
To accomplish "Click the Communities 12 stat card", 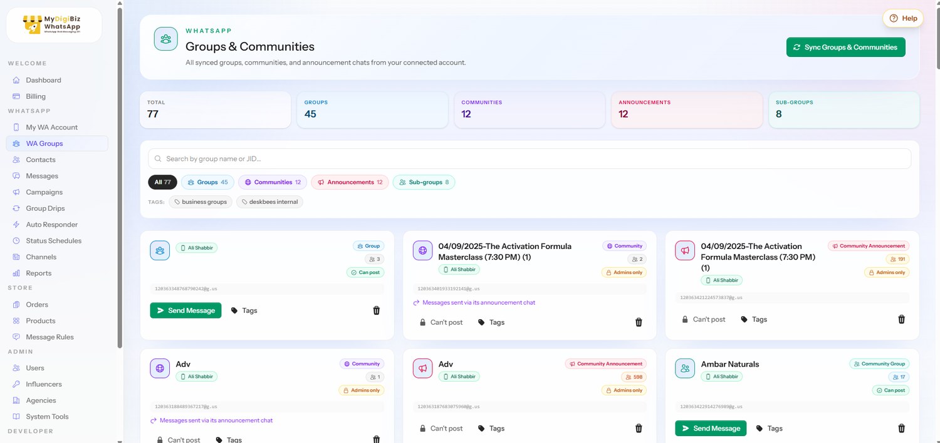I will tap(530, 110).
